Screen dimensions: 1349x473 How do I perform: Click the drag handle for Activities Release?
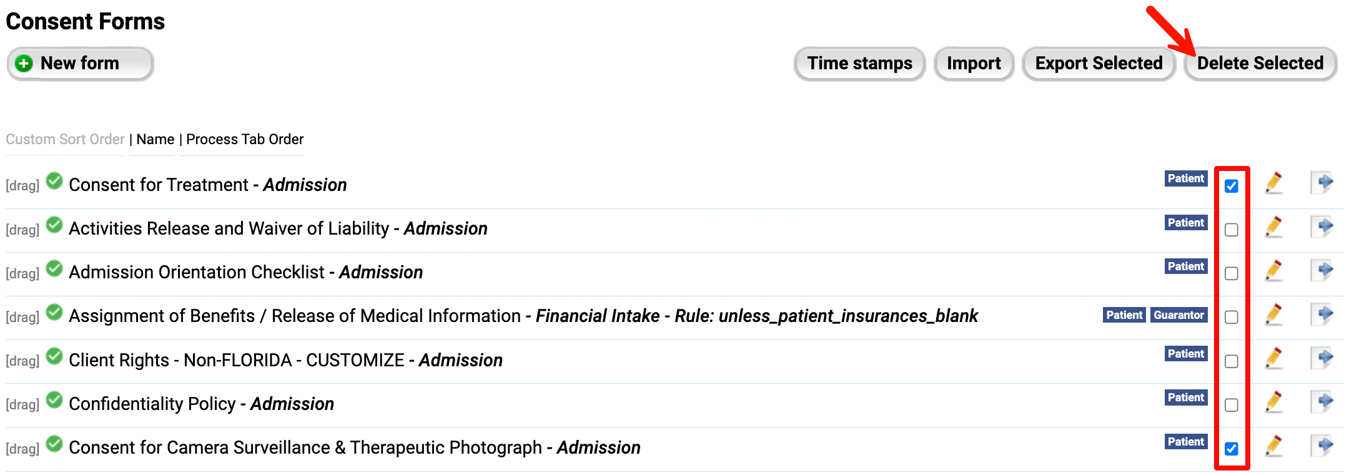22,229
